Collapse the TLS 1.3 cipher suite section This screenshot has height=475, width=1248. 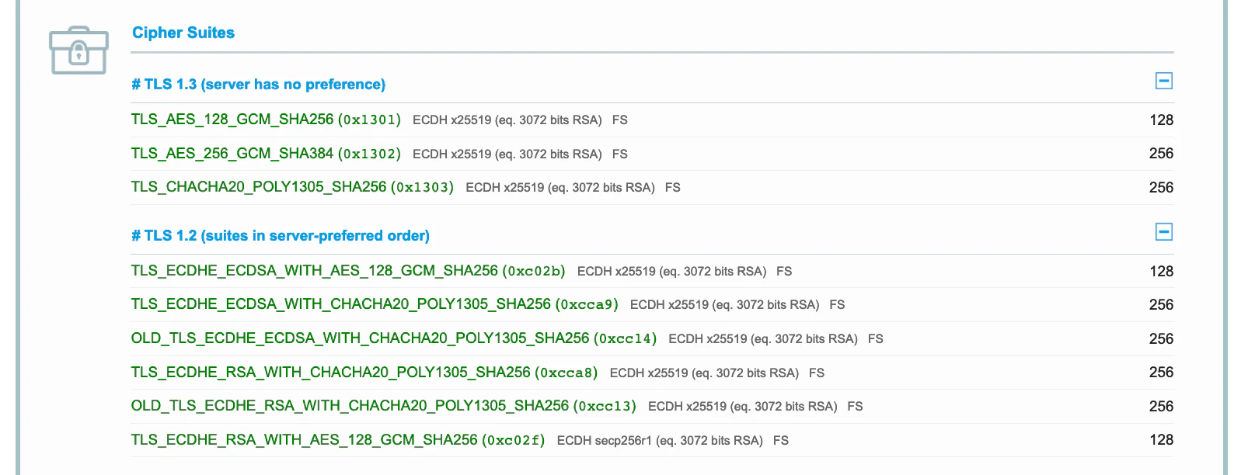click(x=1163, y=81)
